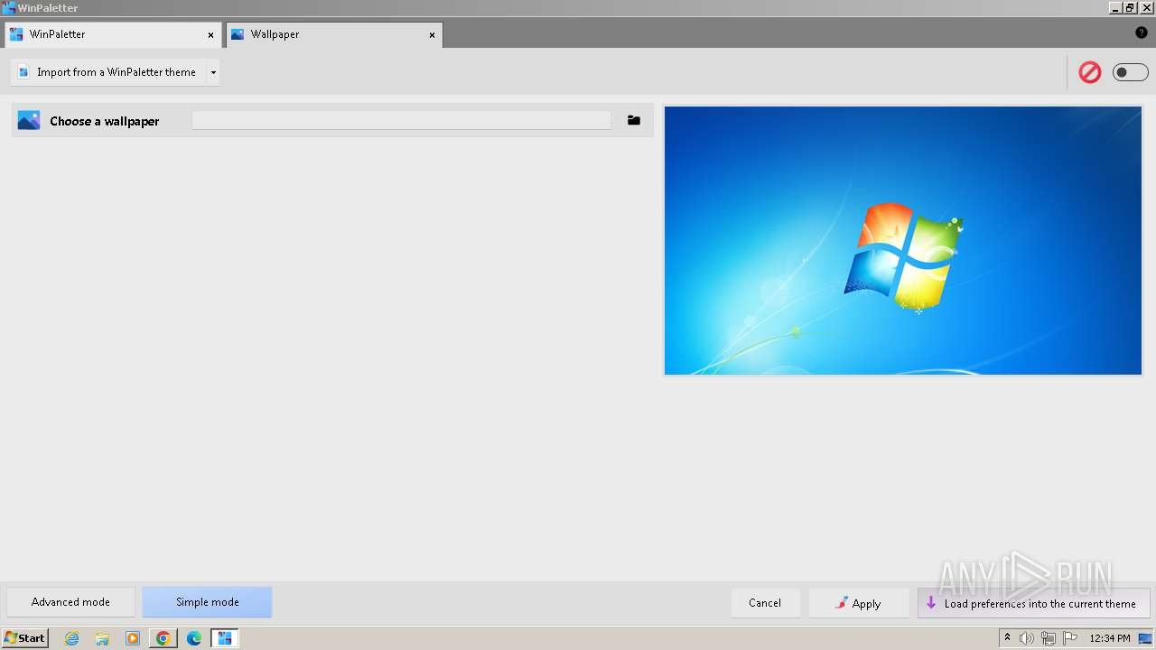Click the volume speaker tray icon

pos(1027,638)
